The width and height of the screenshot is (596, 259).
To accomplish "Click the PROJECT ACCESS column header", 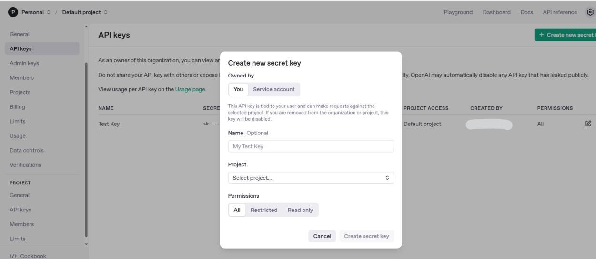I will [426, 108].
